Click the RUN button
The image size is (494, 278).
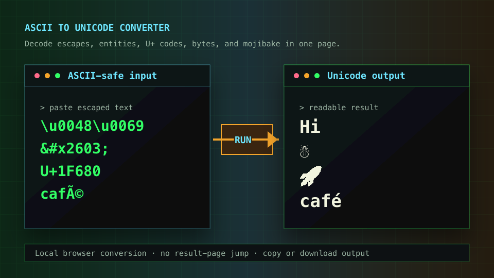246,140
